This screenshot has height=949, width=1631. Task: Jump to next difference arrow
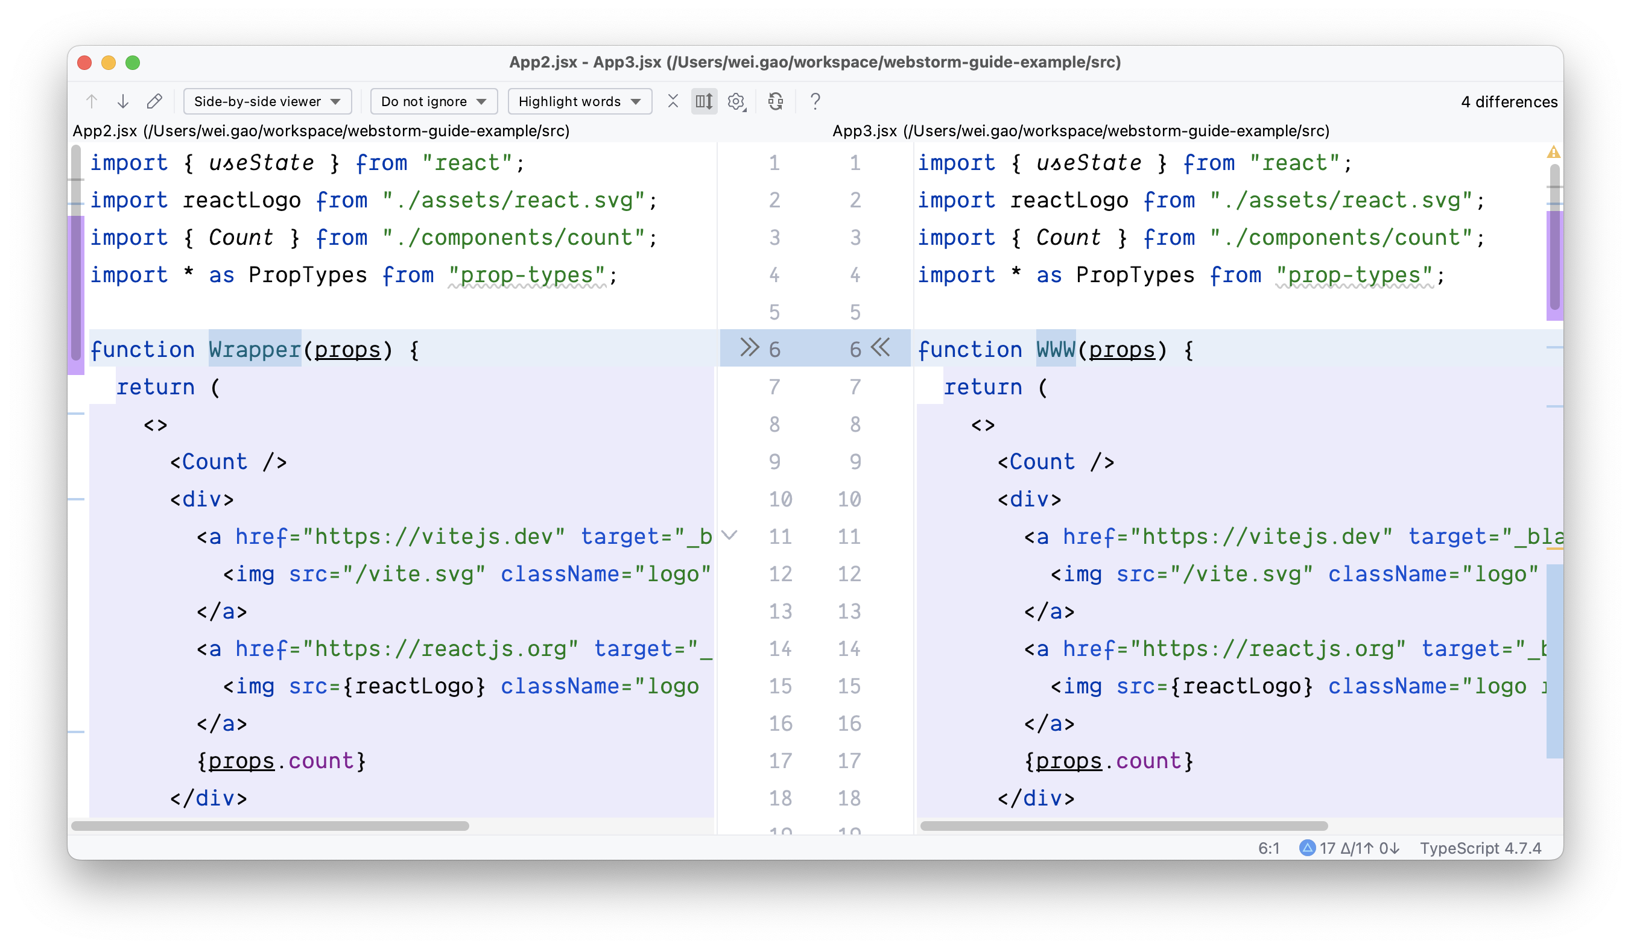point(123,101)
